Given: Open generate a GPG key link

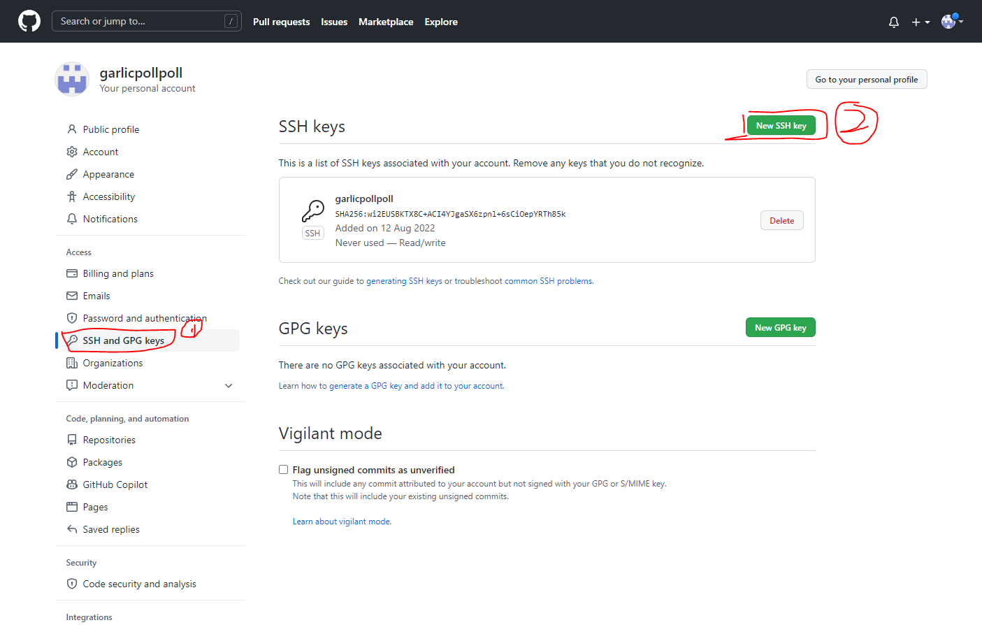Looking at the screenshot, I should [416, 386].
